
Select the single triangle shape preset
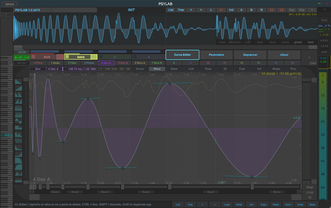point(18,174)
